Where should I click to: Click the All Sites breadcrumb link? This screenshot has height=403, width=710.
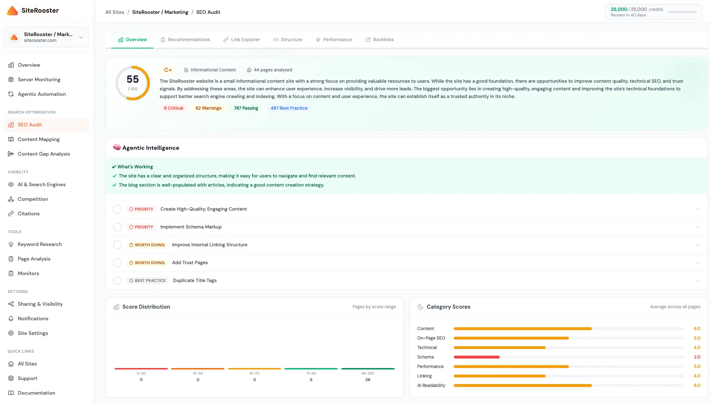pyautogui.click(x=115, y=12)
